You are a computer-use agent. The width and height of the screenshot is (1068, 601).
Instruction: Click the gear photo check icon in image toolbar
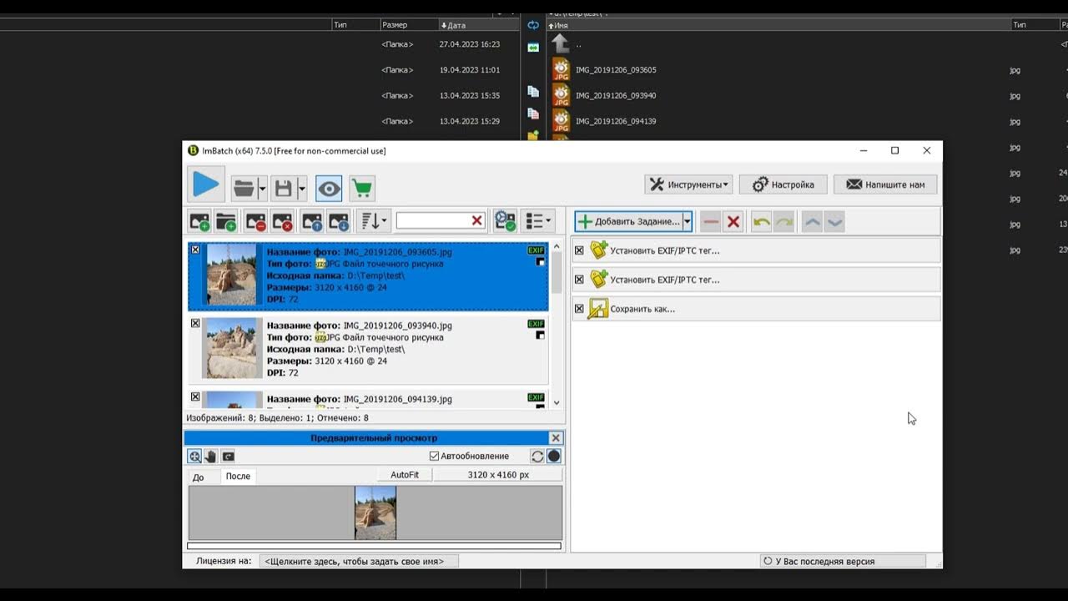pyautogui.click(x=505, y=221)
